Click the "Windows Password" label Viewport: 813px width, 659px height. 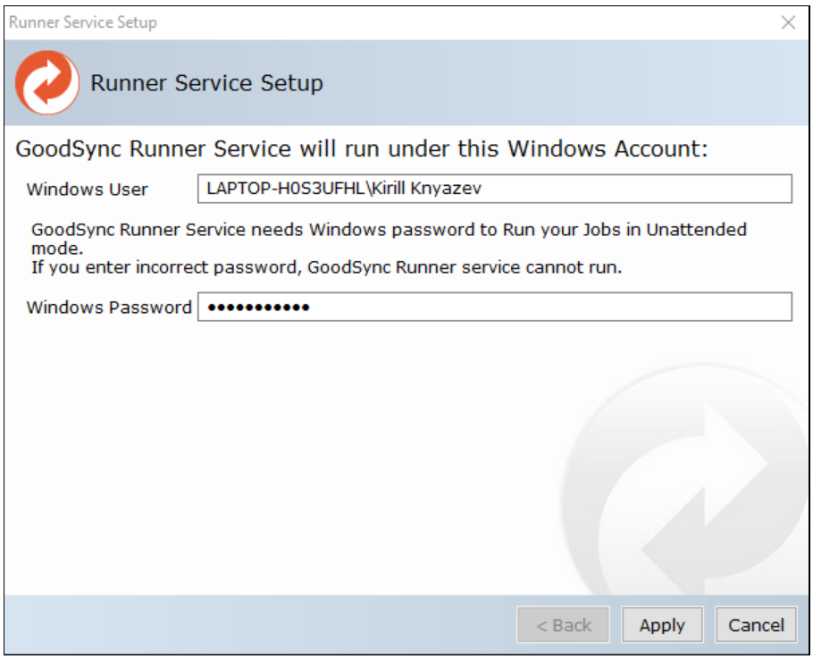click(109, 308)
